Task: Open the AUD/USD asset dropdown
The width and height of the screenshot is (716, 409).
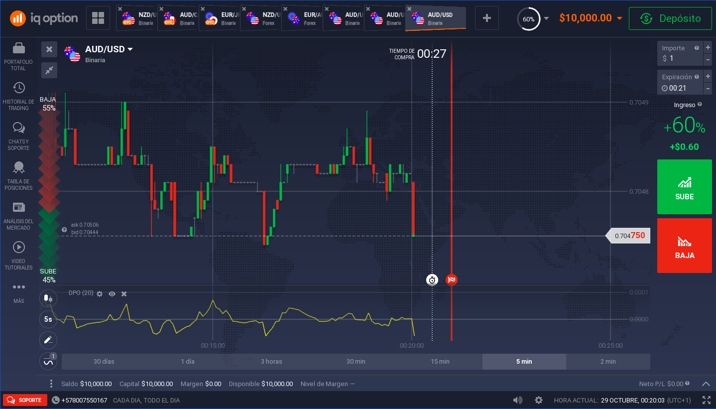Action: pos(109,49)
